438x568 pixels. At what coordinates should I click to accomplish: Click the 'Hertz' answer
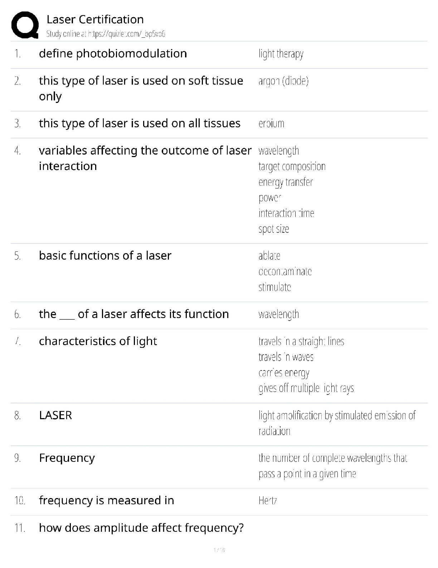pyautogui.click(x=268, y=501)
